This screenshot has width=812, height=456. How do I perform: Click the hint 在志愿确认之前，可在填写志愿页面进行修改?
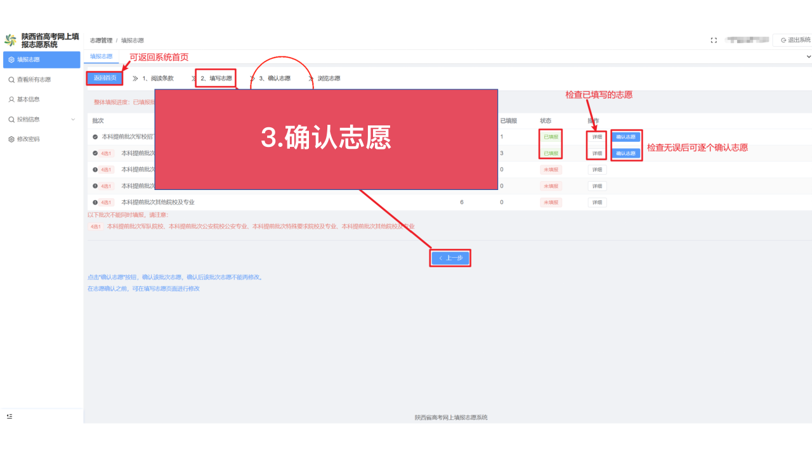pos(143,288)
